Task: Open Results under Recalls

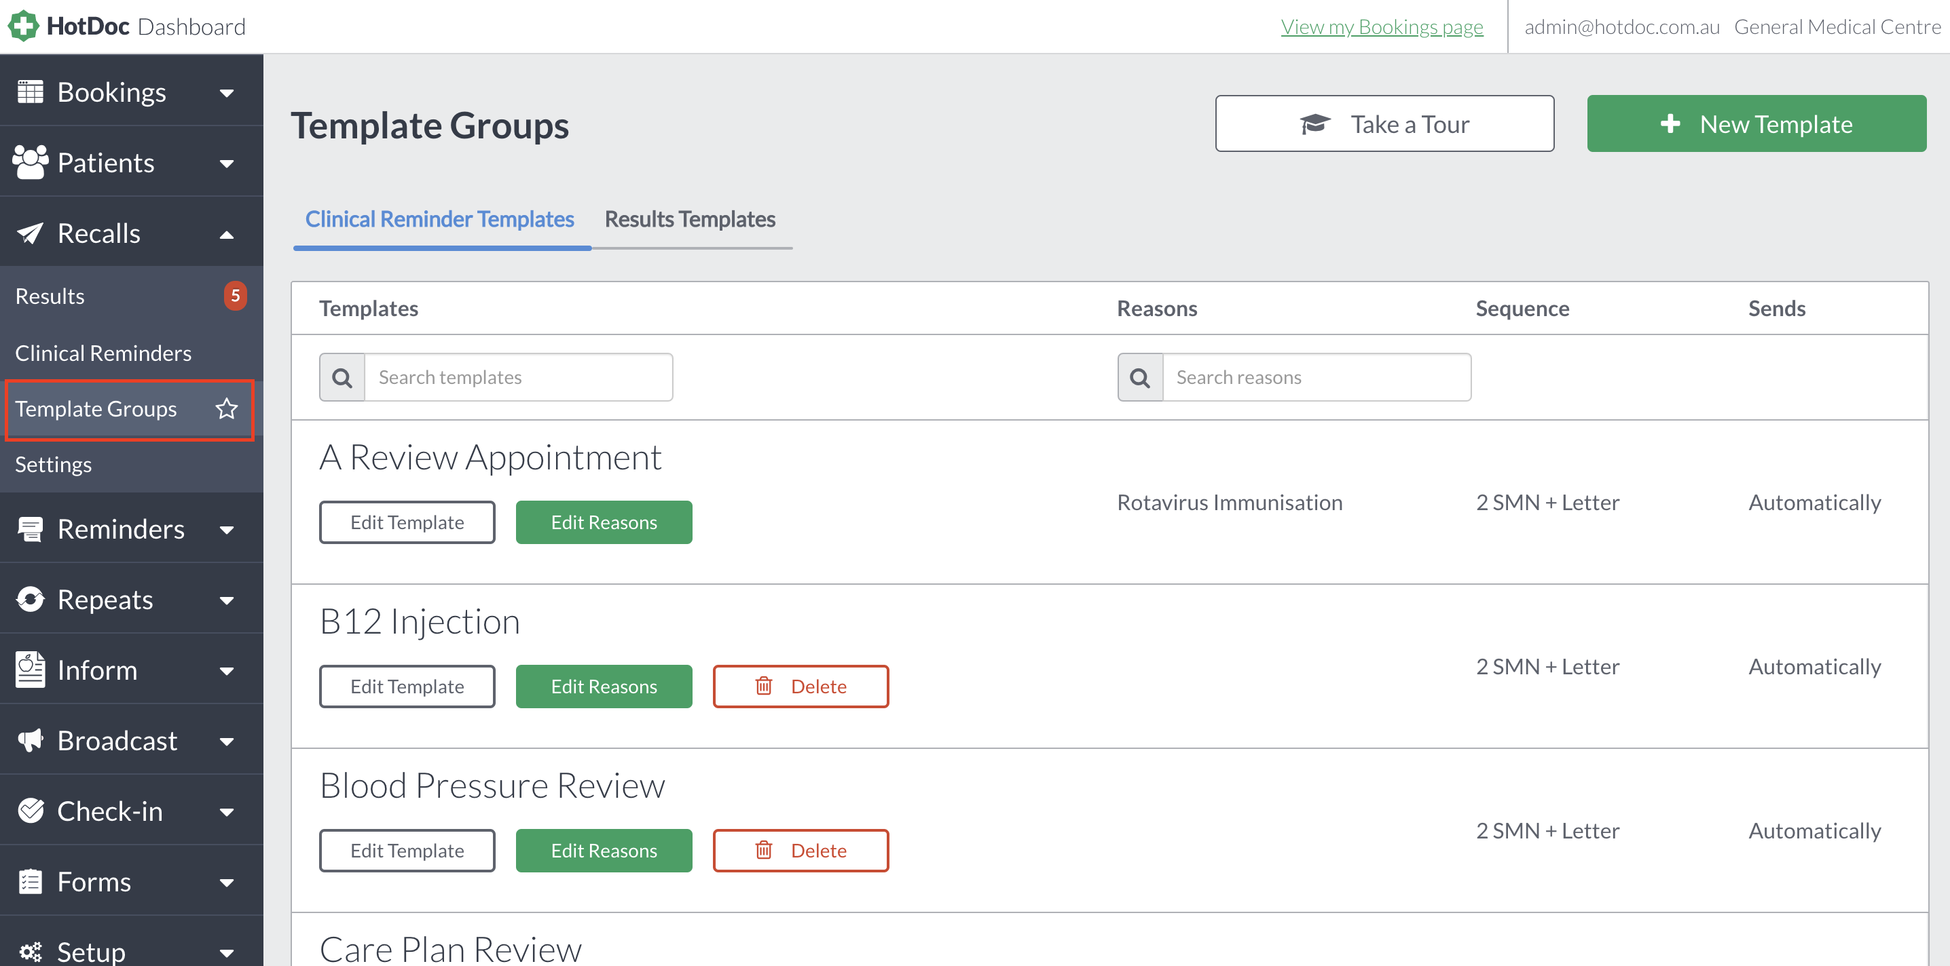Action: [132, 296]
